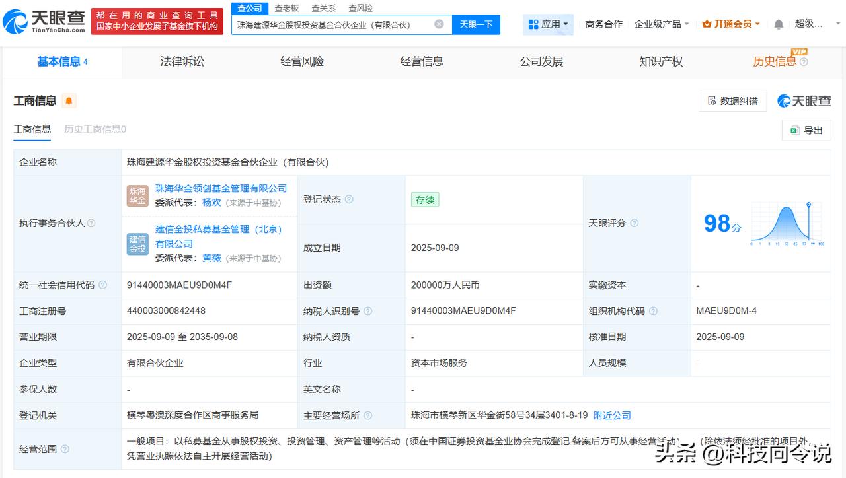Open the notification bell in the top header
The image size is (846, 478).
pos(779,24)
